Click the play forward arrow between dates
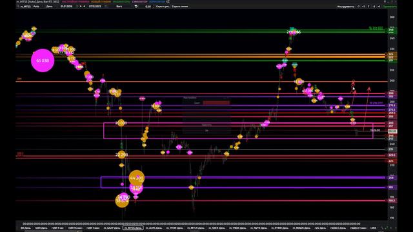 81,6
